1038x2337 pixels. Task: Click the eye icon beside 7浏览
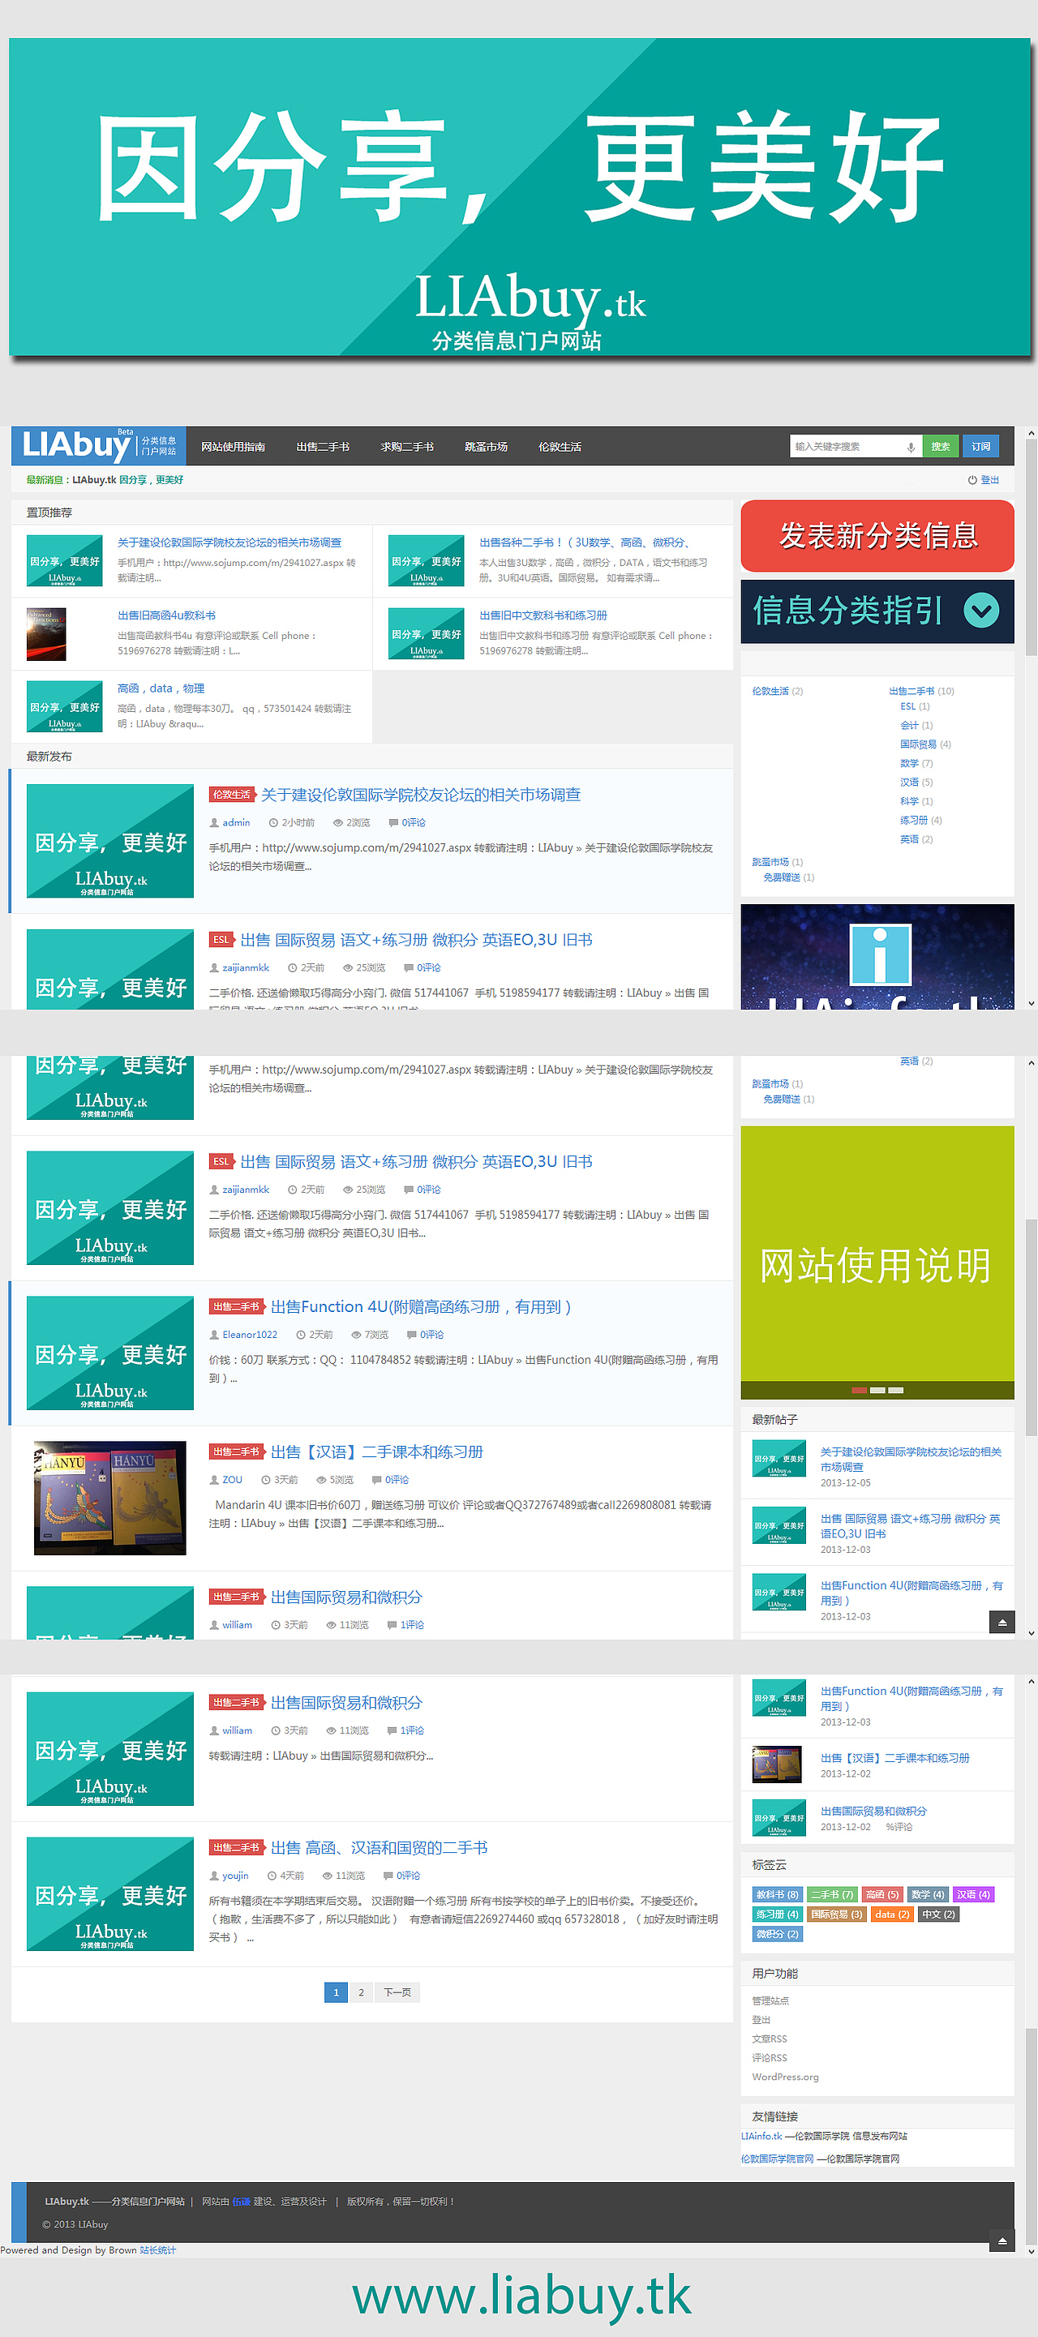pyautogui.click(x=356, y=1335)
